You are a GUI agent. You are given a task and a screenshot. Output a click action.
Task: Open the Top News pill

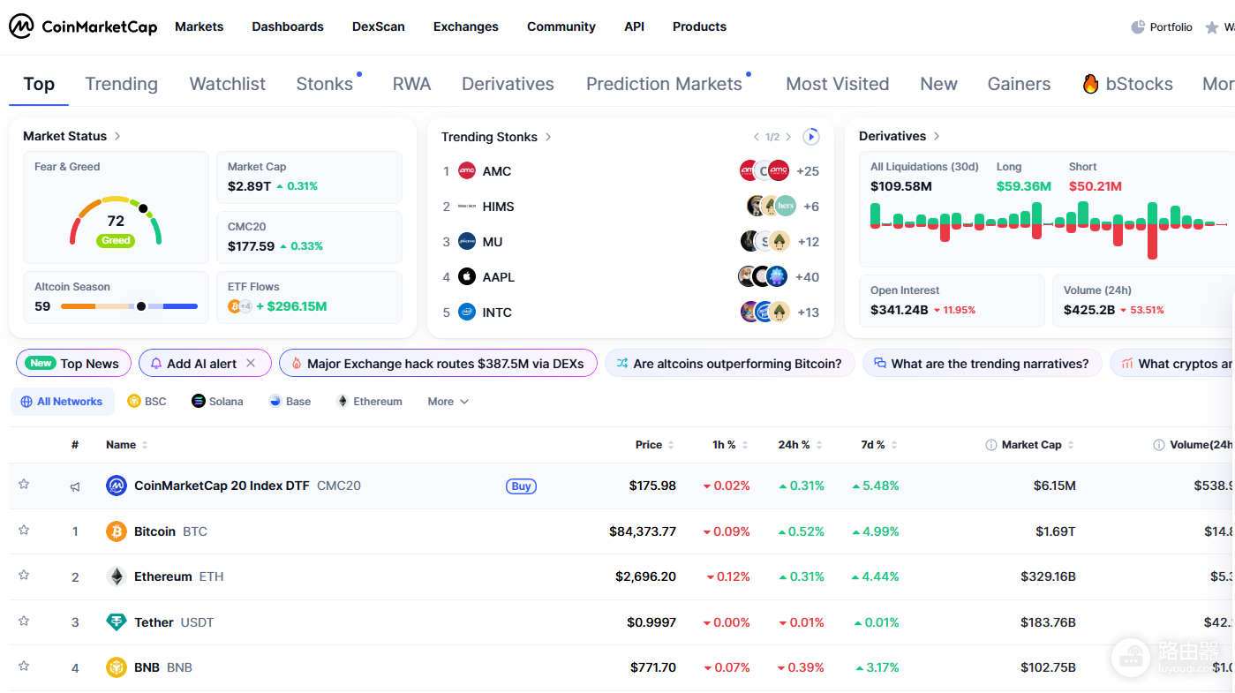coord(73,364)
